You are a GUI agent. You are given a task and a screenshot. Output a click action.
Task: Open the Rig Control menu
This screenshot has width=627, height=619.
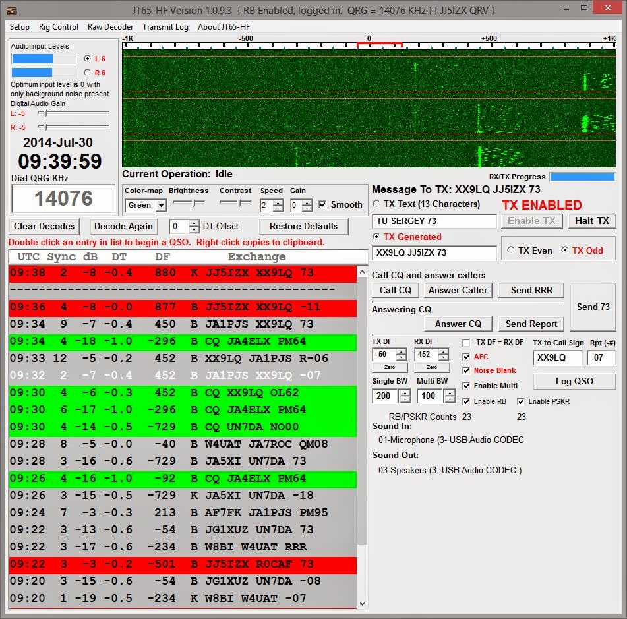(59, 27)
